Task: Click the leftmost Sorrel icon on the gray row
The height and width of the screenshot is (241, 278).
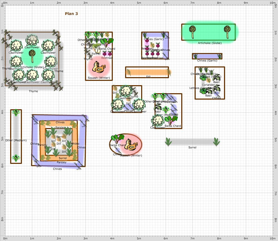Action: coord(168,142)
